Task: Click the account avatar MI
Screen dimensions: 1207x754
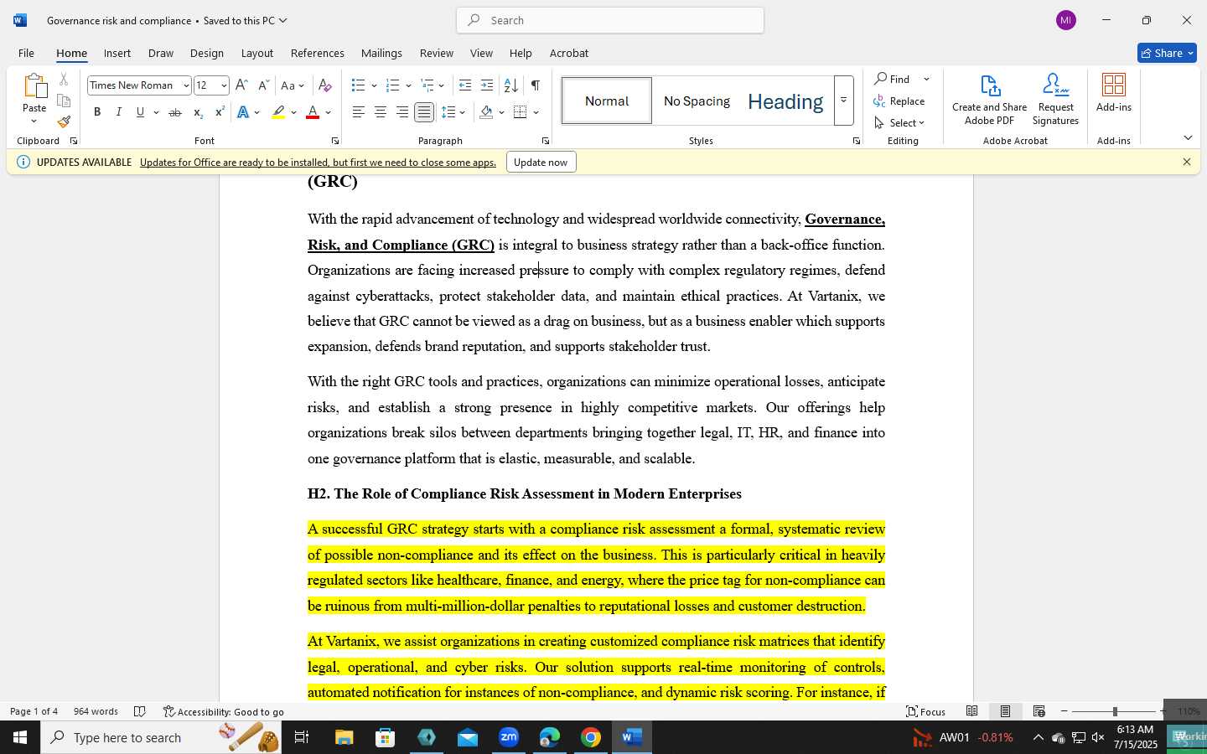Action: [x=1066, y=20]
